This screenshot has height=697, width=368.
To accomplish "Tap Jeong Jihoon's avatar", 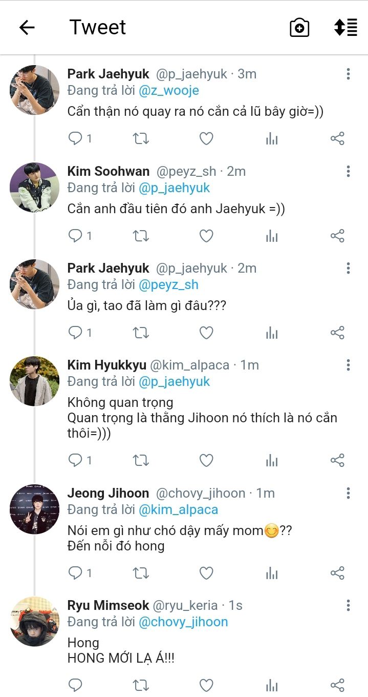I will 35,509.
